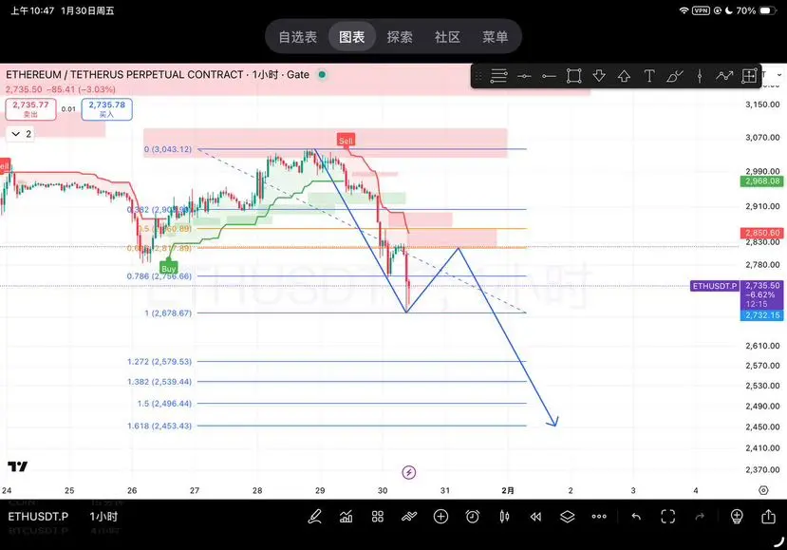Image resolution: width=787 pixels, height=550 pixels.
Task: Open the chart layout grid icon
Action: [x=378, y=517]
